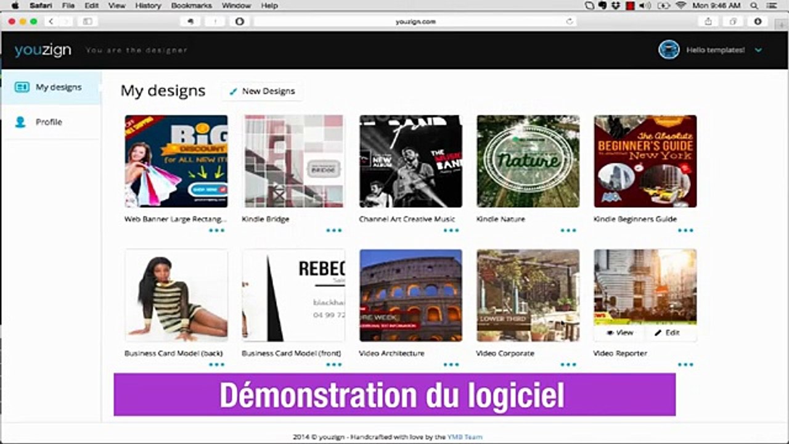The height and width of the screenshot is (444, 789).
Task: Open options dots under Channel Art Creative Music
Action: [451, 230]
